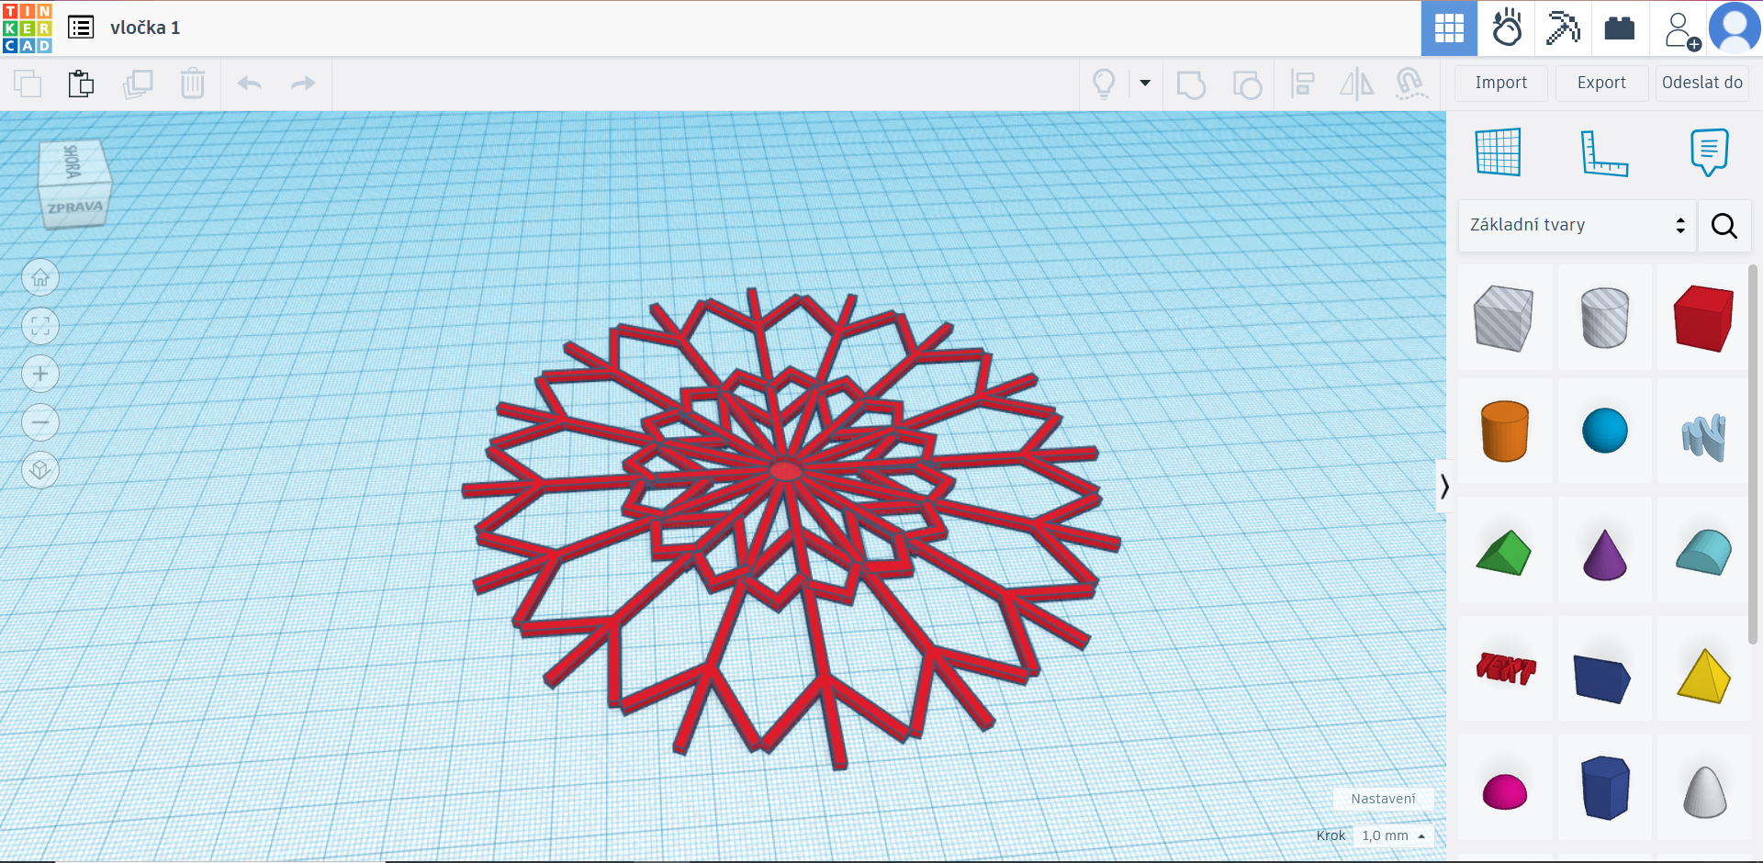Viewport: 1763px width, 863px height.
Task: Select the Workplane tool
Action: pyautogui.click(x=1499, y=152)
